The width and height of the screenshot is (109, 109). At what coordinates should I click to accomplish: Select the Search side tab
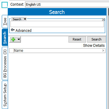pyautogui.click(x=5, y=38)
